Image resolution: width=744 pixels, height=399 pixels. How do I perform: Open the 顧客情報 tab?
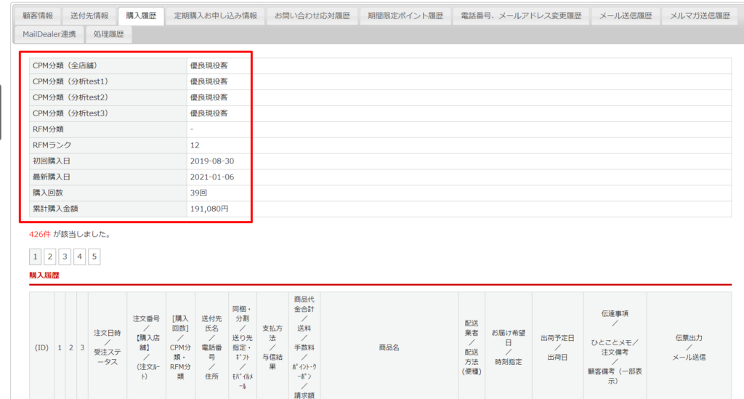click(x=38, y=16)
